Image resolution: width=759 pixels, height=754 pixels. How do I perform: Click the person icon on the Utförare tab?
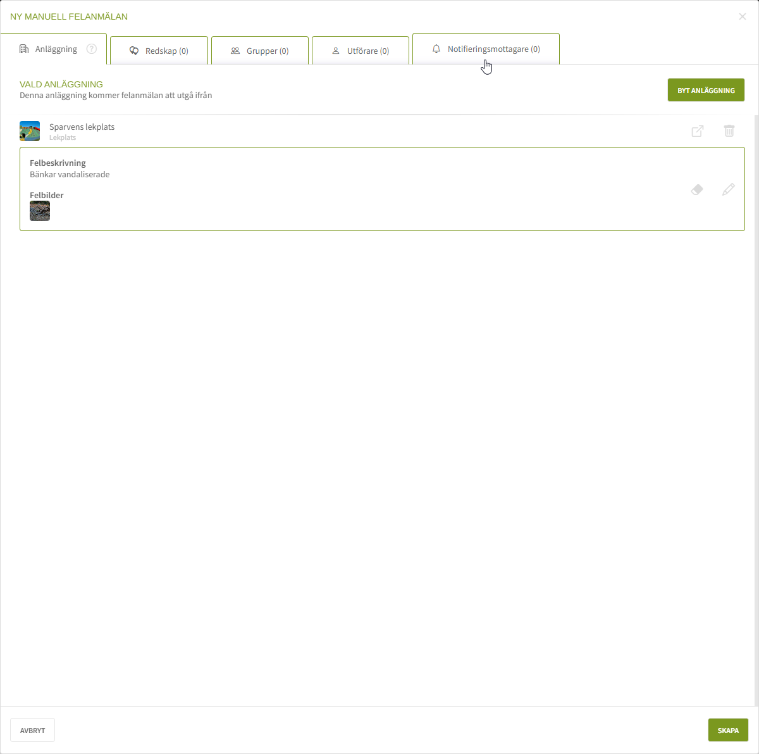point(336,51)
